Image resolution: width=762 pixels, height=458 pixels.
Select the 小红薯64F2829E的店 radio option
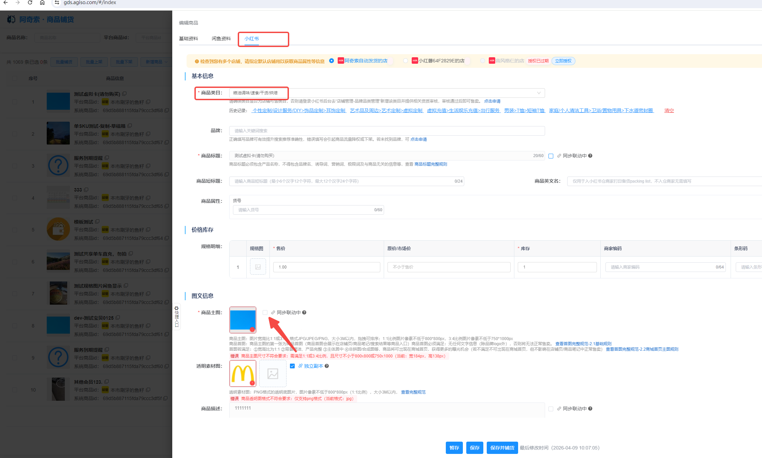[x=405, y=61]
